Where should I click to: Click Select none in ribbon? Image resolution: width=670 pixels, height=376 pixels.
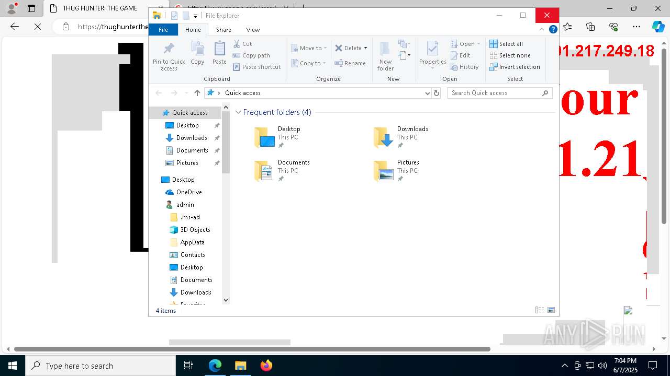click(x=510, y=55)
